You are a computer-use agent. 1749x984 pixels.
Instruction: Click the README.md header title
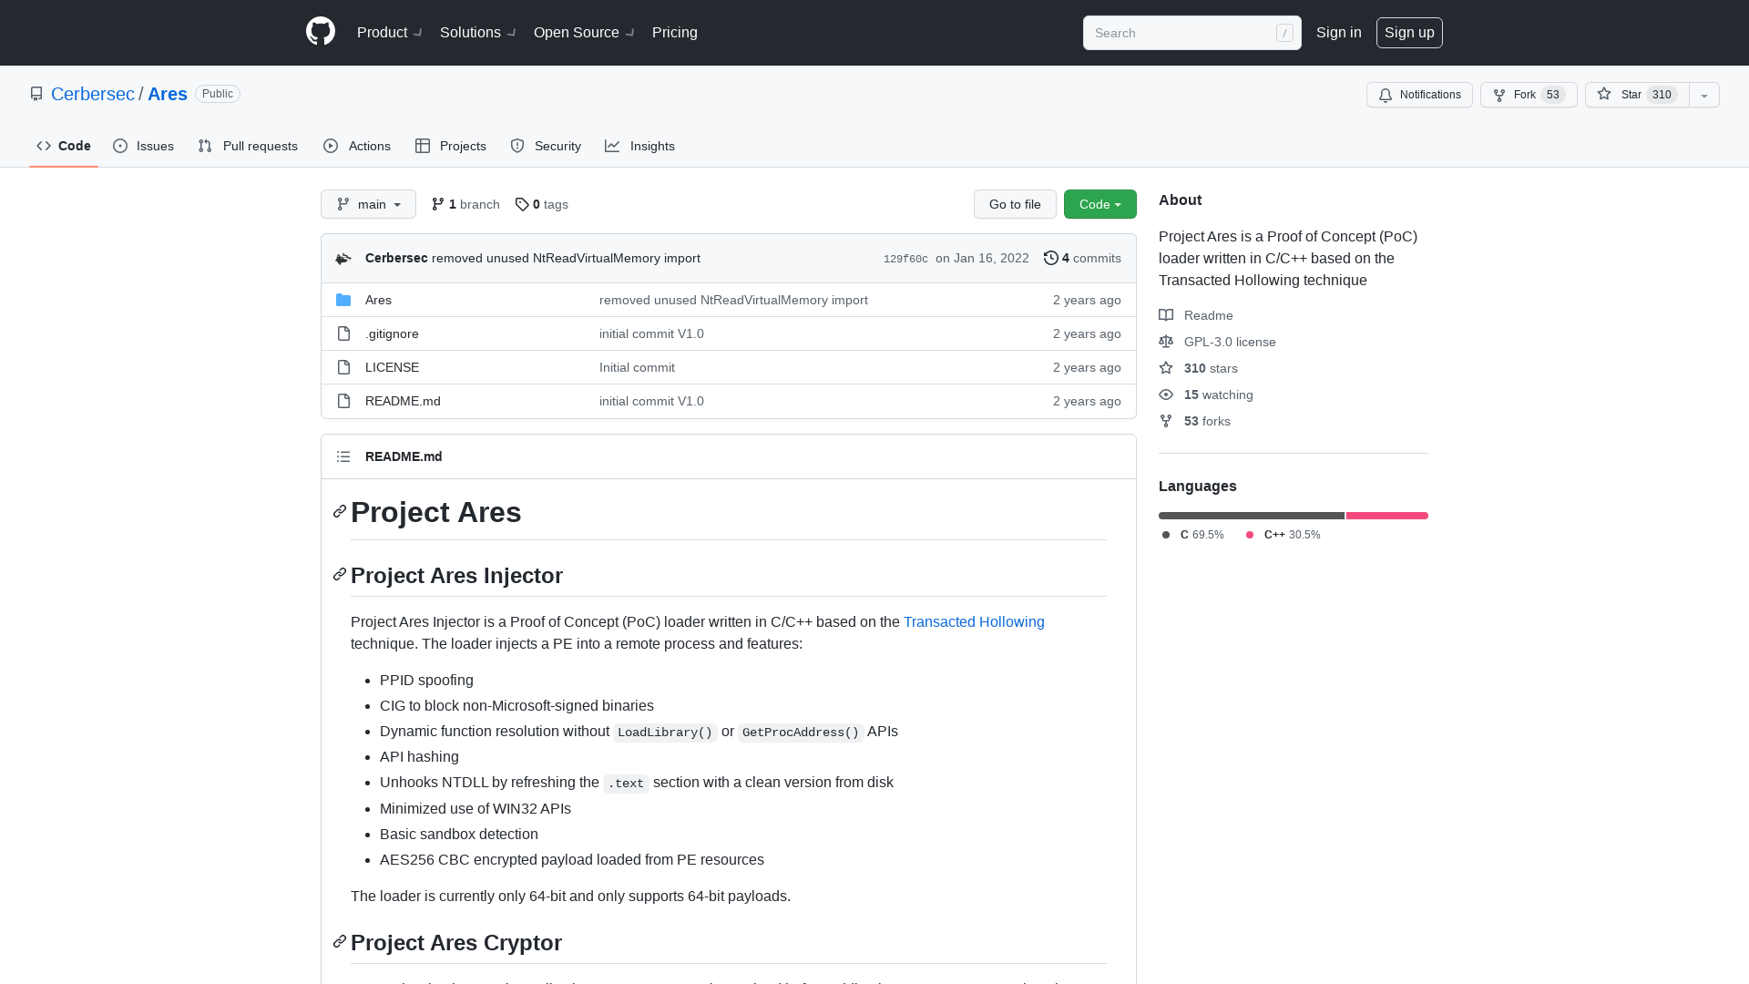pos(404,456)
